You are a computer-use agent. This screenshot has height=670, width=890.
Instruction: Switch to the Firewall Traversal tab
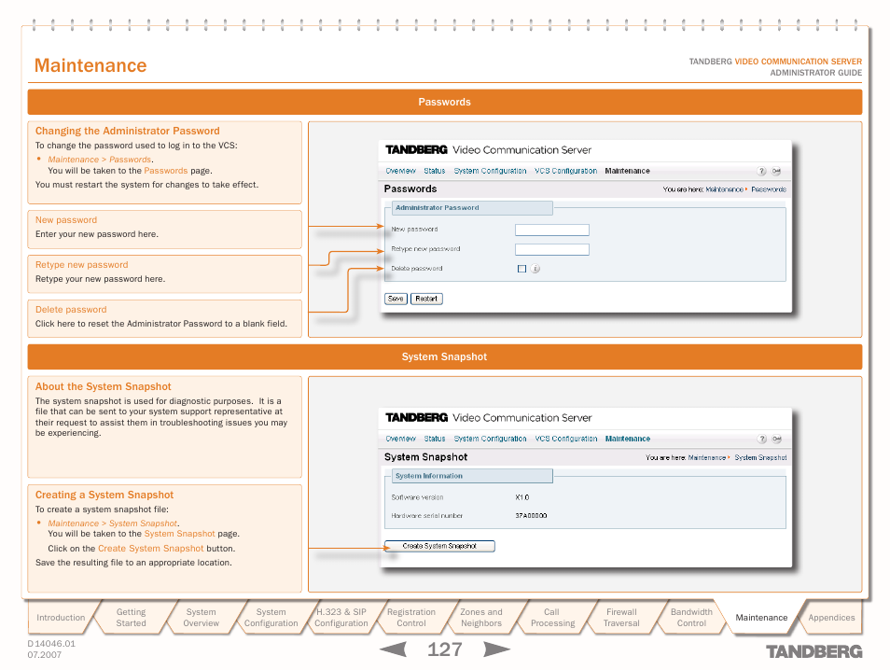(x=621, y=618)
